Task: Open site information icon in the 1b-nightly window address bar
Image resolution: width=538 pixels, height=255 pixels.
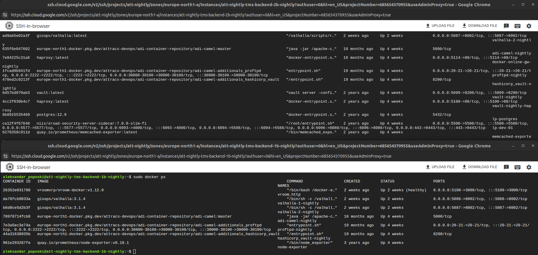Action: coord(5,156)
